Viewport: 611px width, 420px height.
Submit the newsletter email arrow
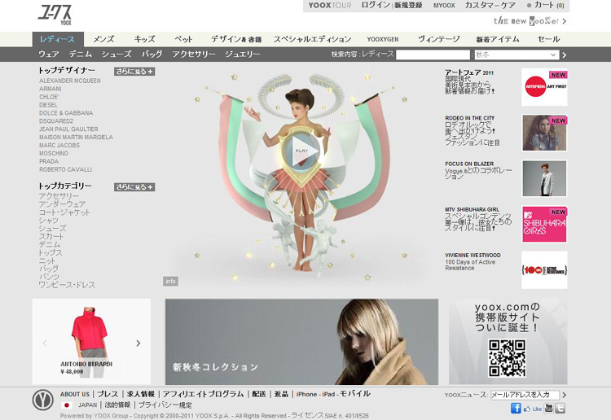pos(564,395)
